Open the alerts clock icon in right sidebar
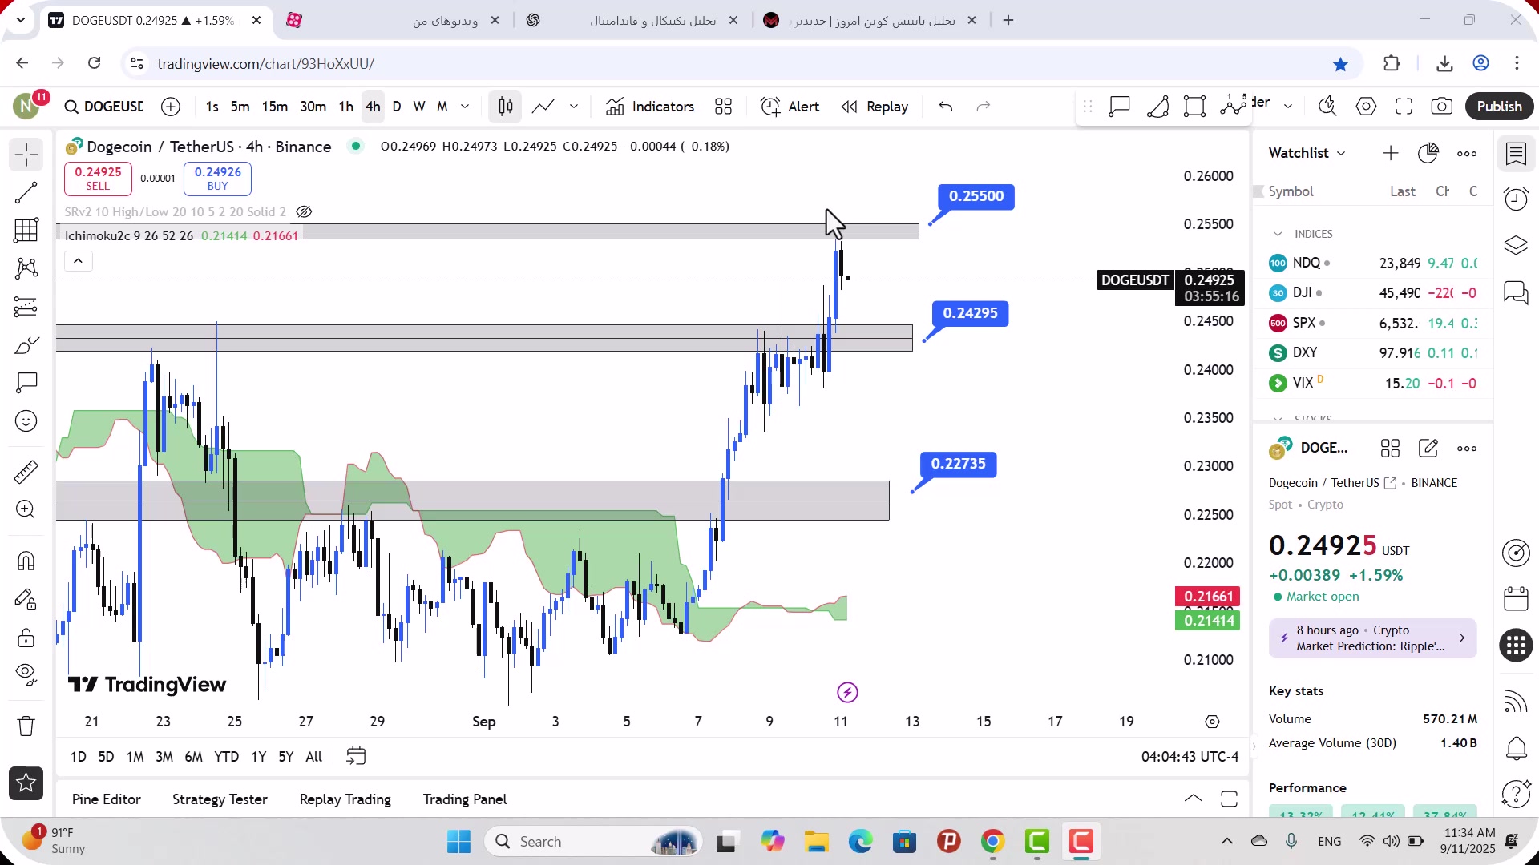This screenshot has width=1539, height=865. pyautogui.click(x=1516, y=199)
